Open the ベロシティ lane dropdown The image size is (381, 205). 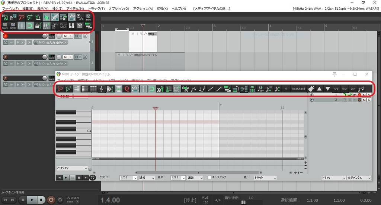[x=72, y=168]
